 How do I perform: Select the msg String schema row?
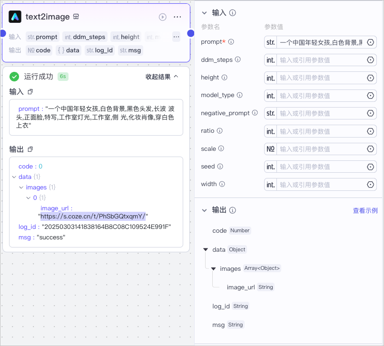coord(228,325)
